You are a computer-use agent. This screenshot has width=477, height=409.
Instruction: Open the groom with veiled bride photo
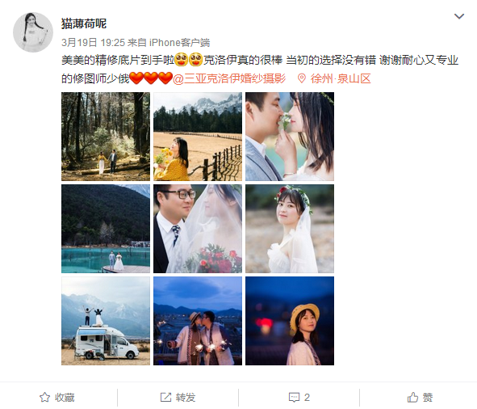[198, 229]
